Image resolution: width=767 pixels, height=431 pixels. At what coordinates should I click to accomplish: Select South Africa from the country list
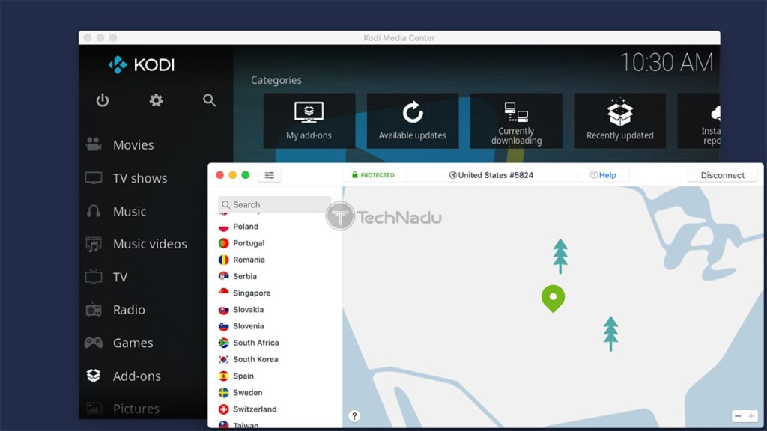tap(256, 343)
